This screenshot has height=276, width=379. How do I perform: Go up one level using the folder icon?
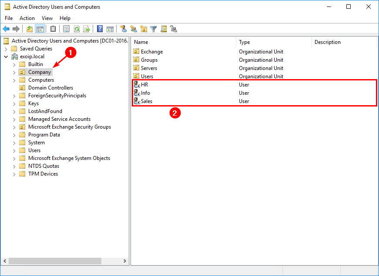point(30,29)
